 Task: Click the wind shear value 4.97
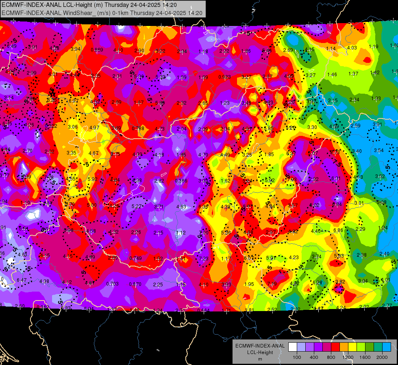94,127
